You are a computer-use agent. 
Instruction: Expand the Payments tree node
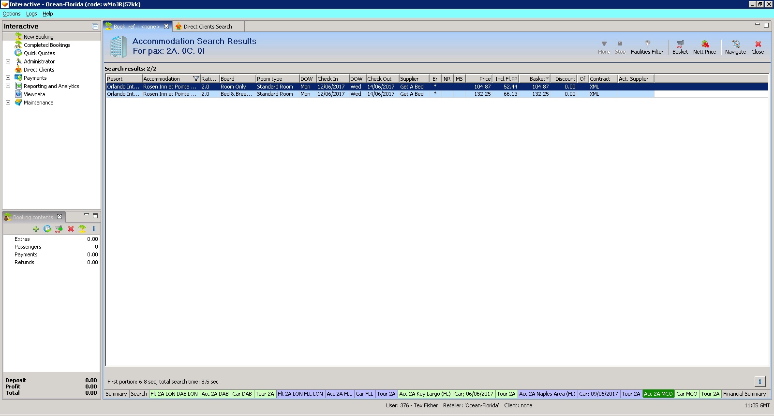click(8, 78)
